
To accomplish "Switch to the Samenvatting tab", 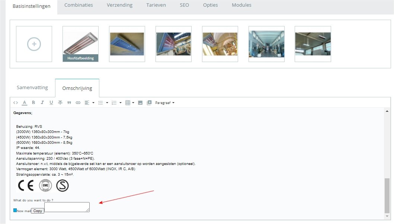I will point(32,88).
